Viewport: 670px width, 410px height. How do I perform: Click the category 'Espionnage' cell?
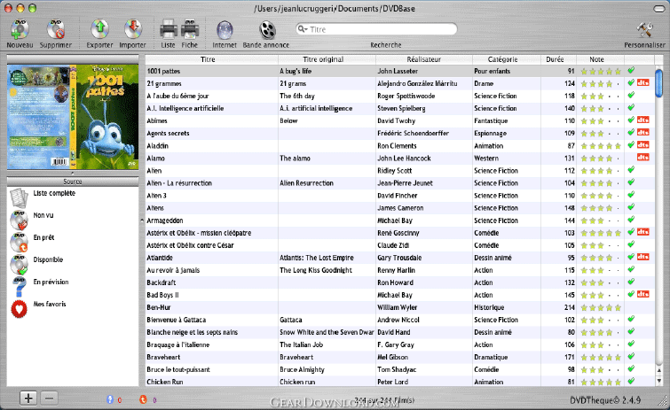coord(490,134)
